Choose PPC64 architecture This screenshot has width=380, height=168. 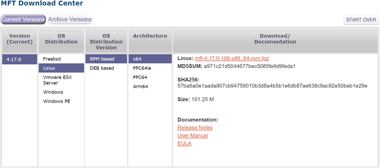click(140, 77)
